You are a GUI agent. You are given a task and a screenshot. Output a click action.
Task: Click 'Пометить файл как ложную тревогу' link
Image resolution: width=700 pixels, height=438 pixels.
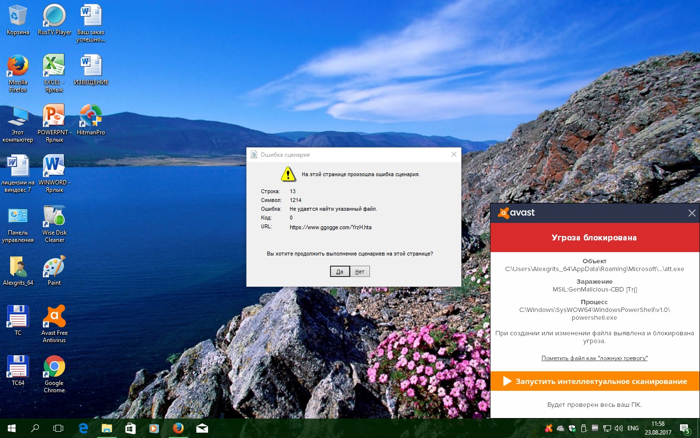pyautogui.click(x=594, y=358)
